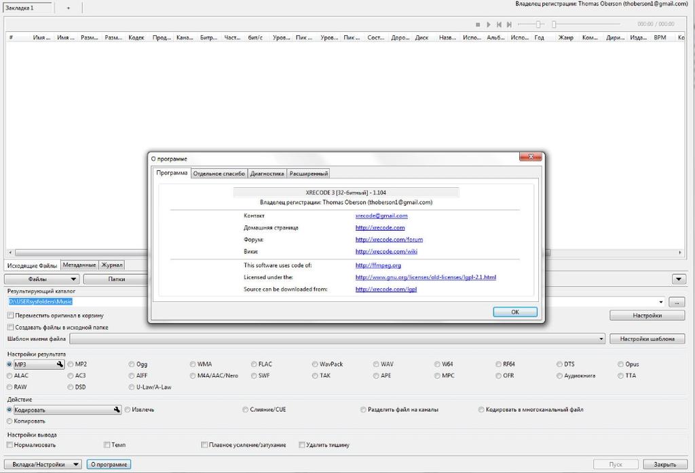Screen dimensions: 695x473
Task: Select the Opus output format
Action: [628, 364]
